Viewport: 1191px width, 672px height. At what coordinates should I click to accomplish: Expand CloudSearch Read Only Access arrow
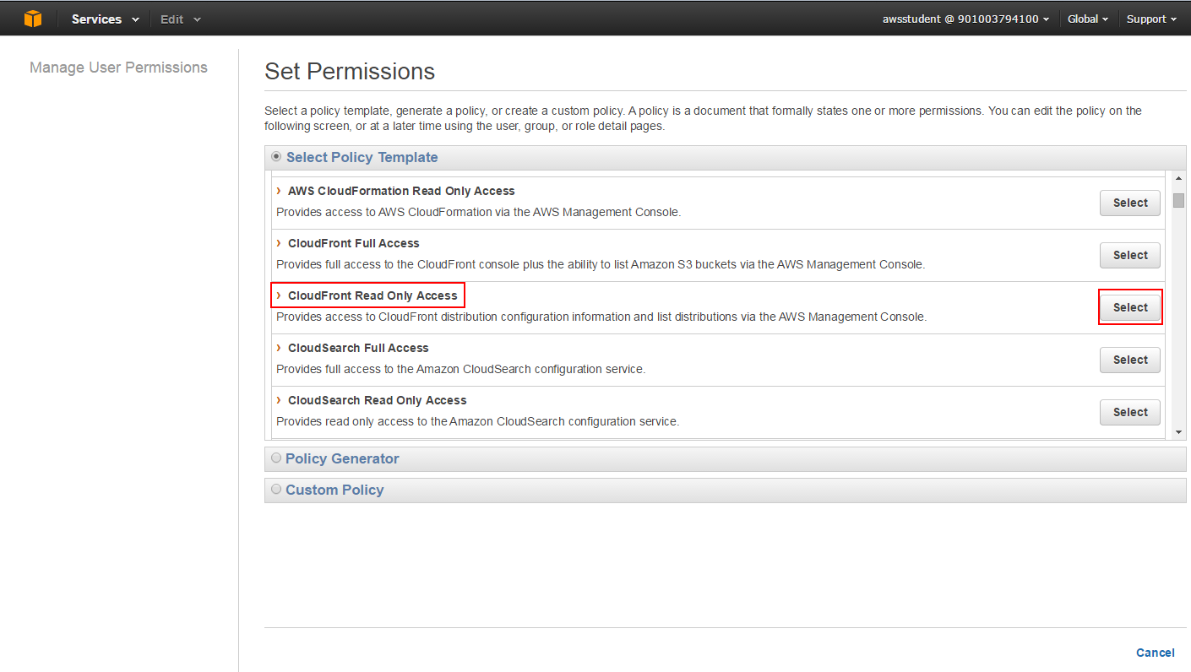pyautogui.click(x=279, y=400)
